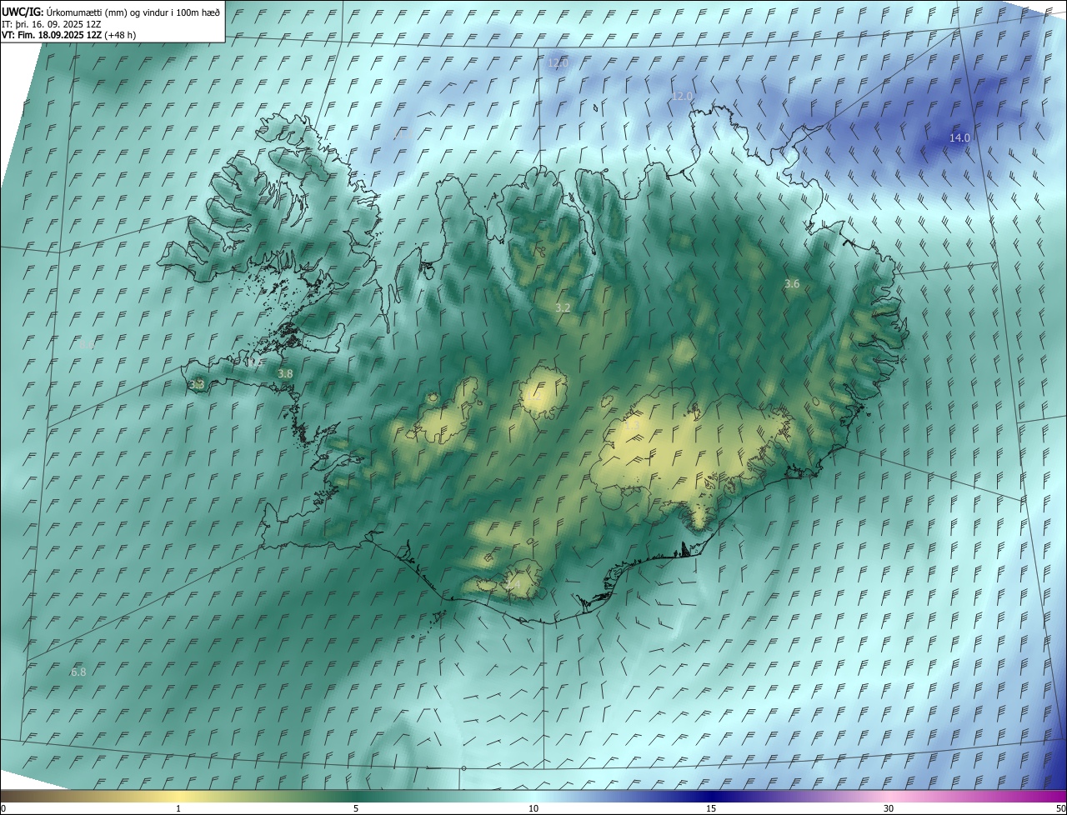Click the 14.0 value label on the map
1067x815 pixels.
click(x=959, y=138)
